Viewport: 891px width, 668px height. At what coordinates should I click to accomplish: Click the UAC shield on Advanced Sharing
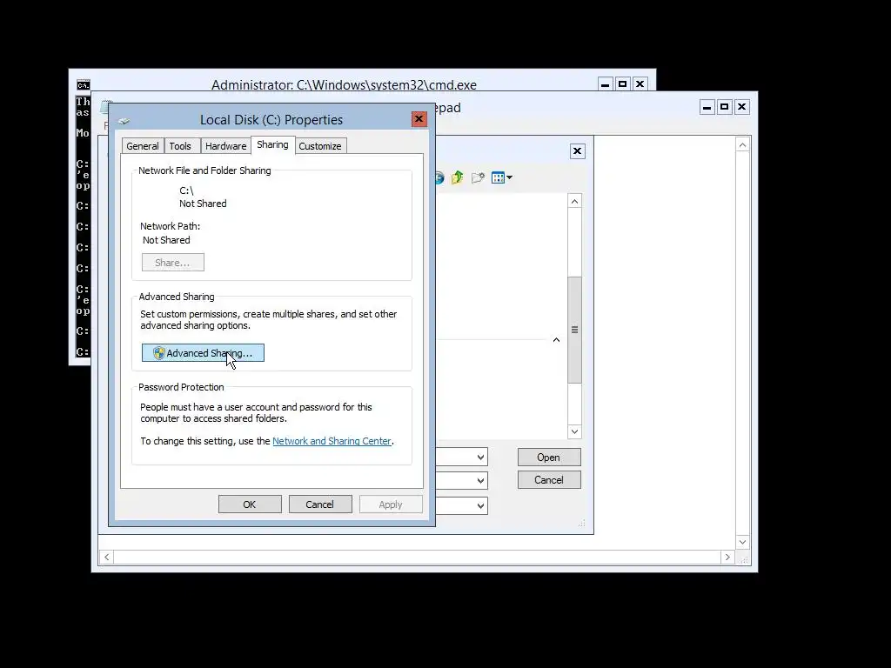(158, 353)
